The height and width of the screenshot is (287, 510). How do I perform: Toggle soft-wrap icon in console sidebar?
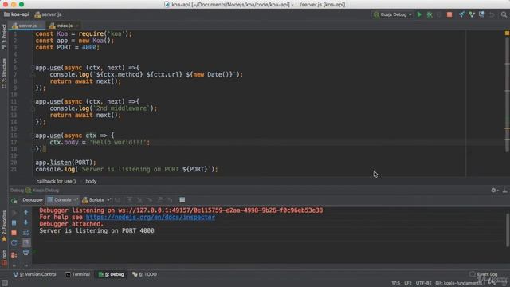click(25, 233)
